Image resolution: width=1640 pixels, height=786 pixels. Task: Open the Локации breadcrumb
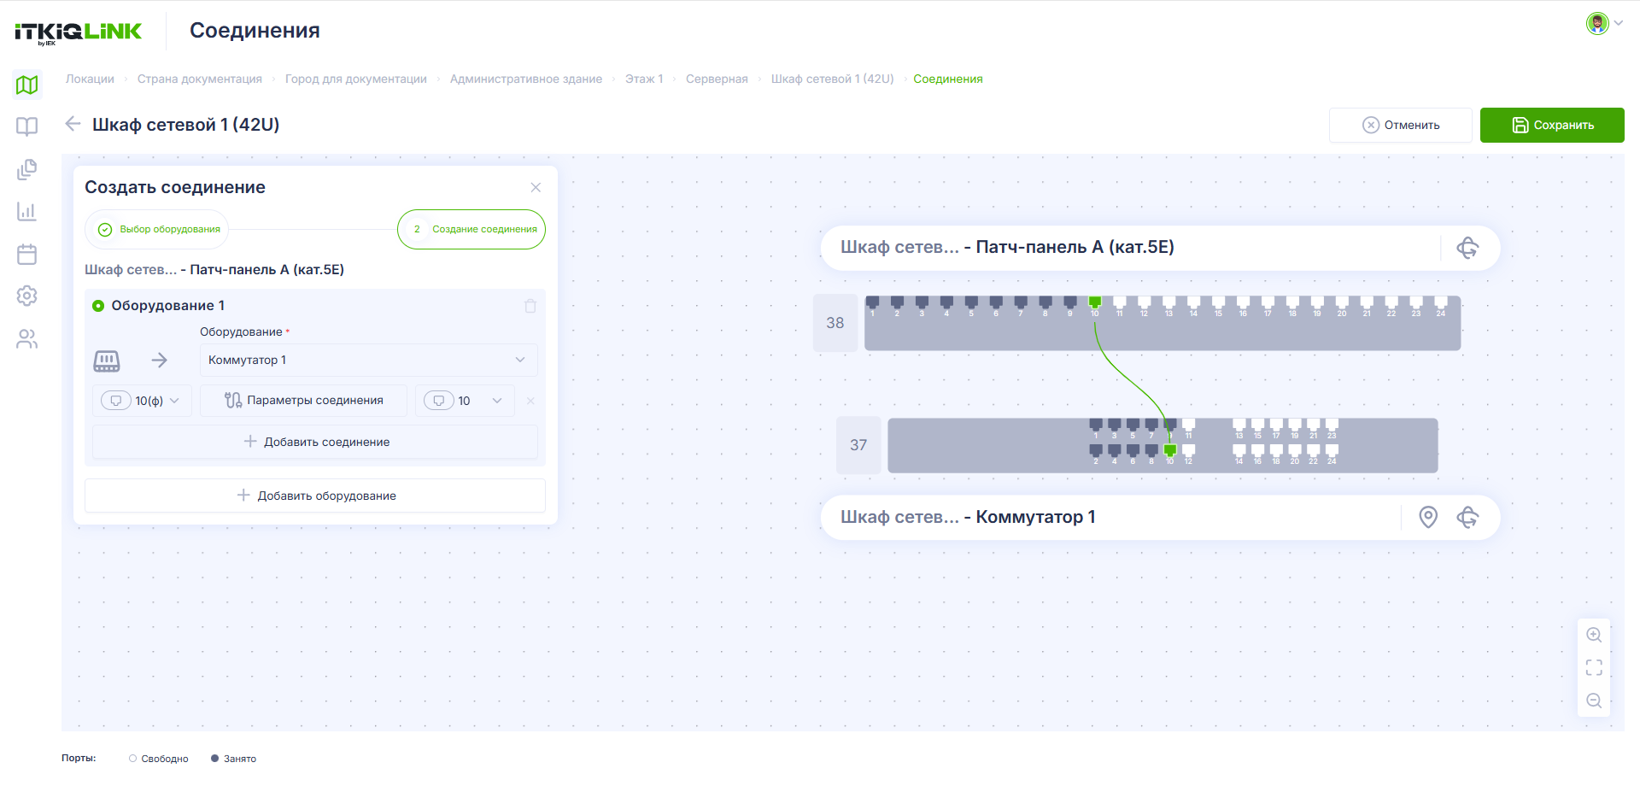click(90, 79)
